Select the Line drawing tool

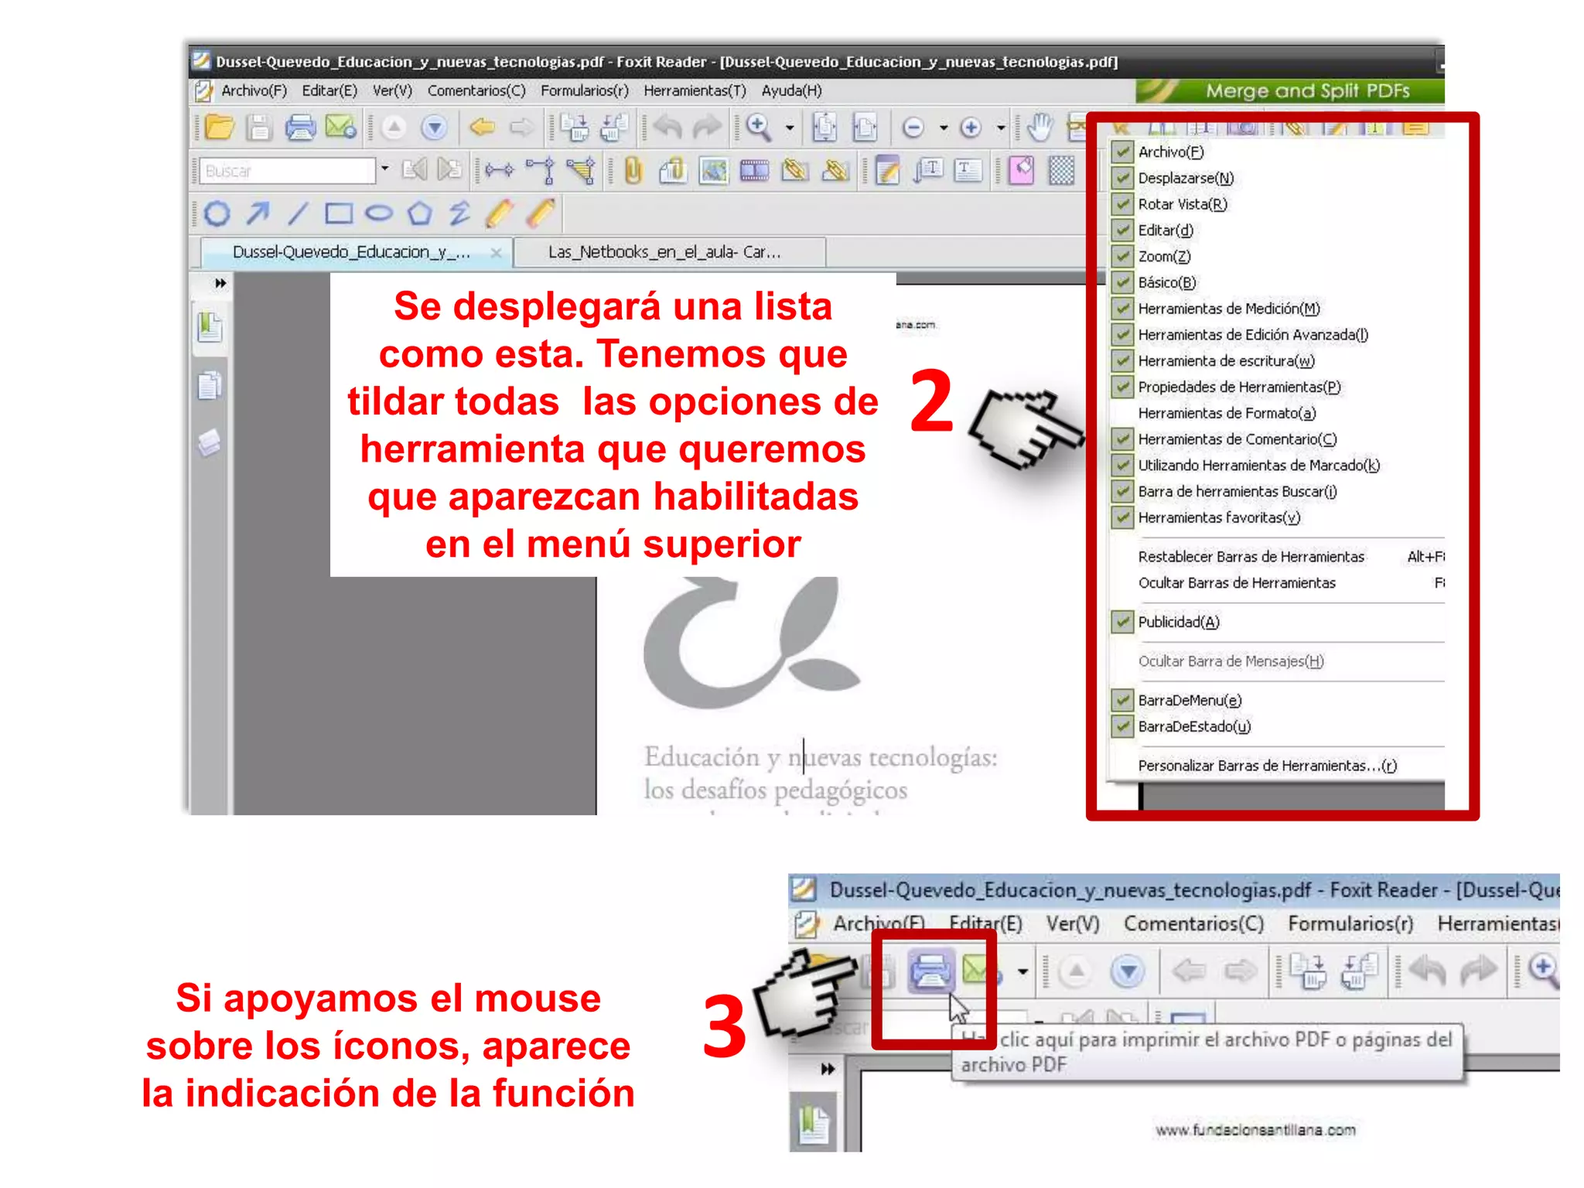[298, 213]
